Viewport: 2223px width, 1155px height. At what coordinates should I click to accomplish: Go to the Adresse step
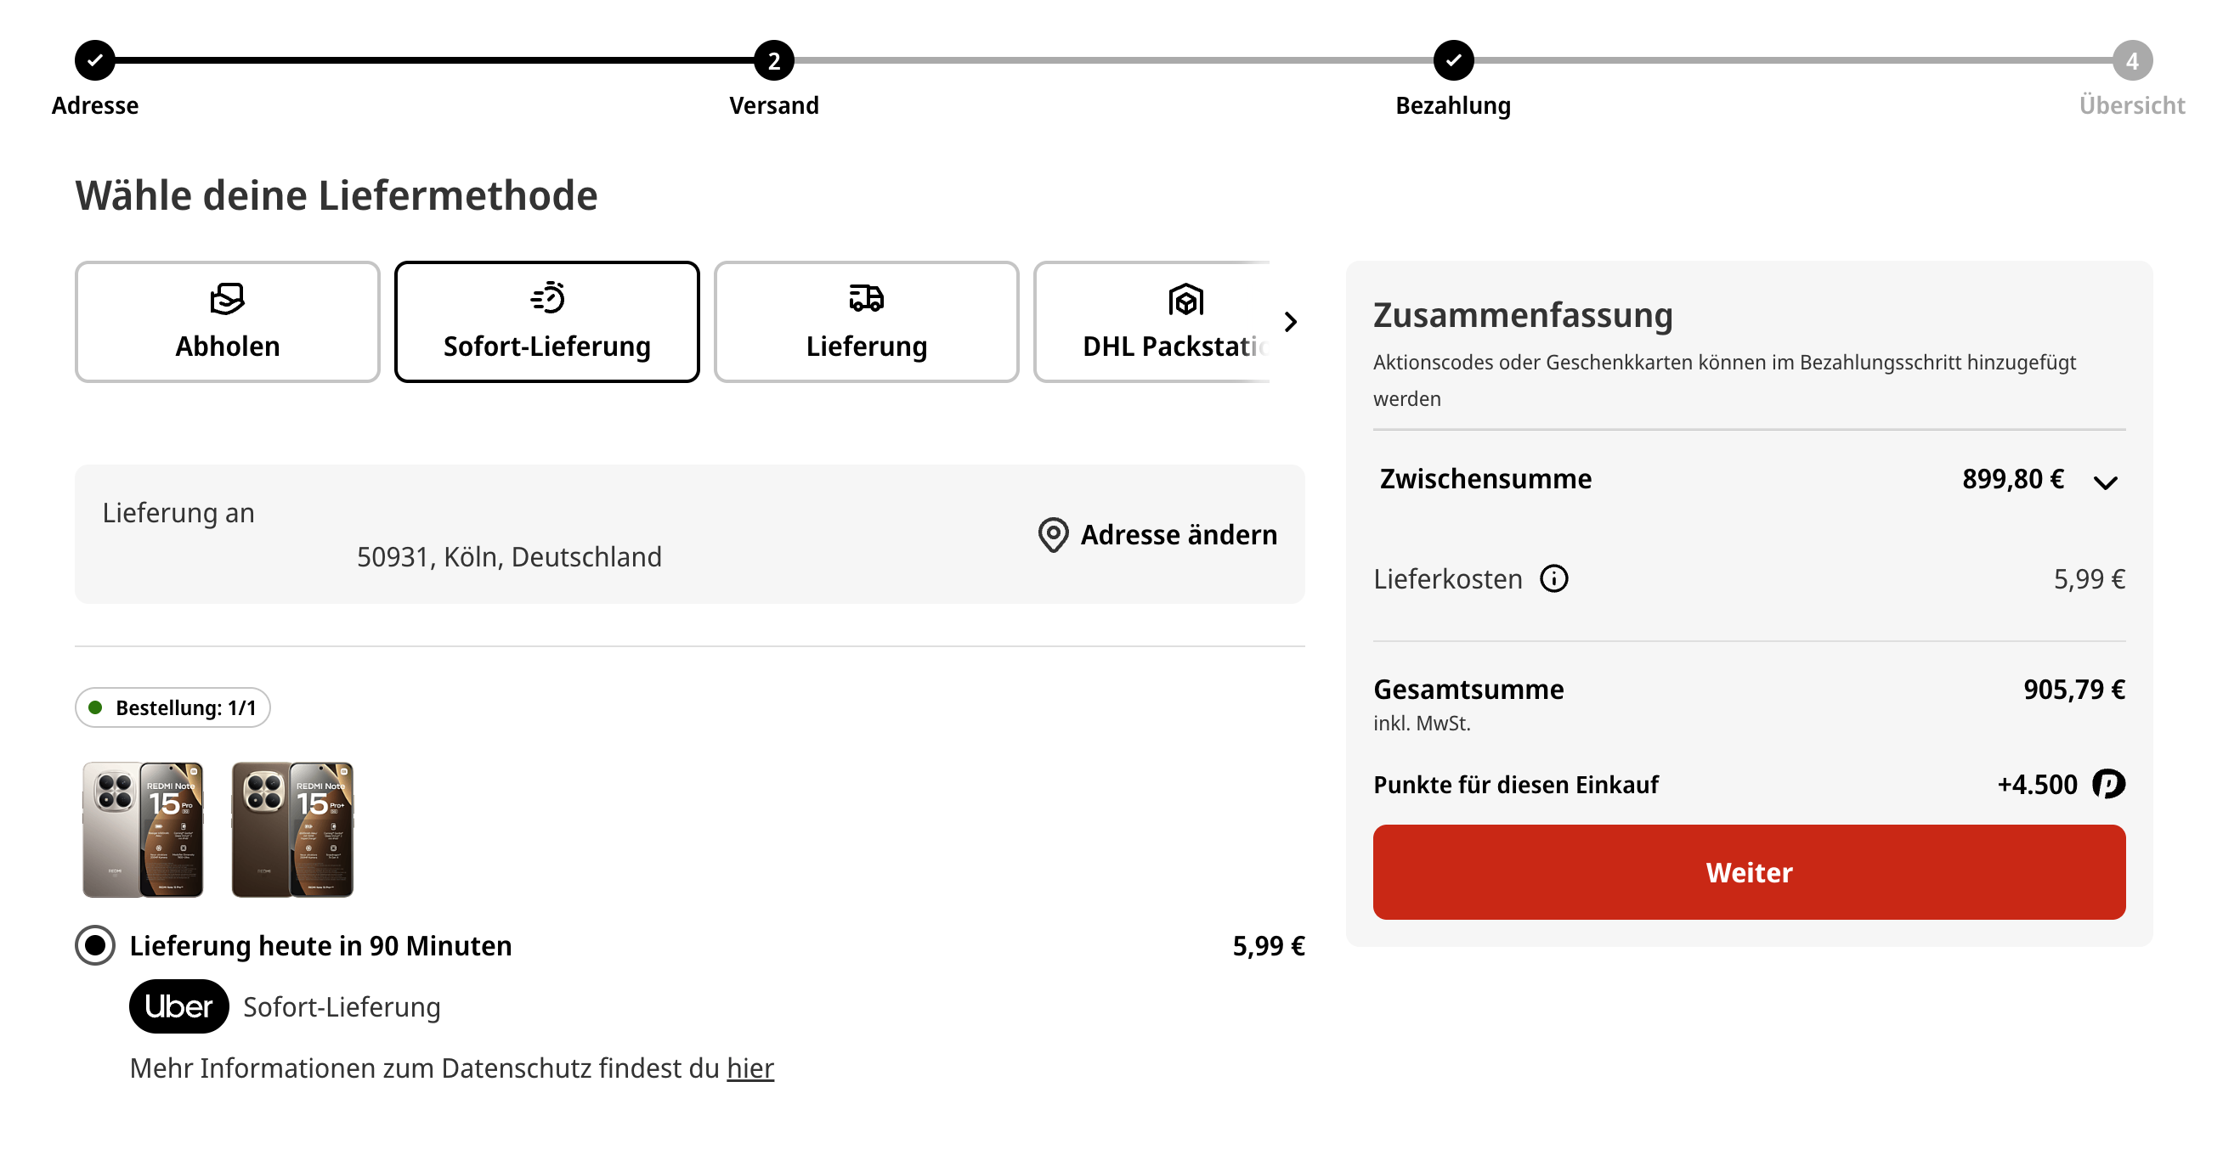(x=95, y=60)
